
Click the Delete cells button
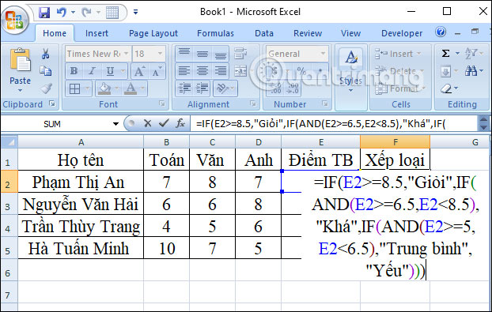(399, 71)
